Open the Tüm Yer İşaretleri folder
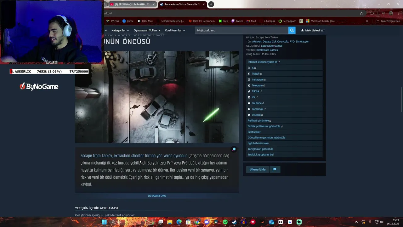403x227 pixels. point(388,21)
